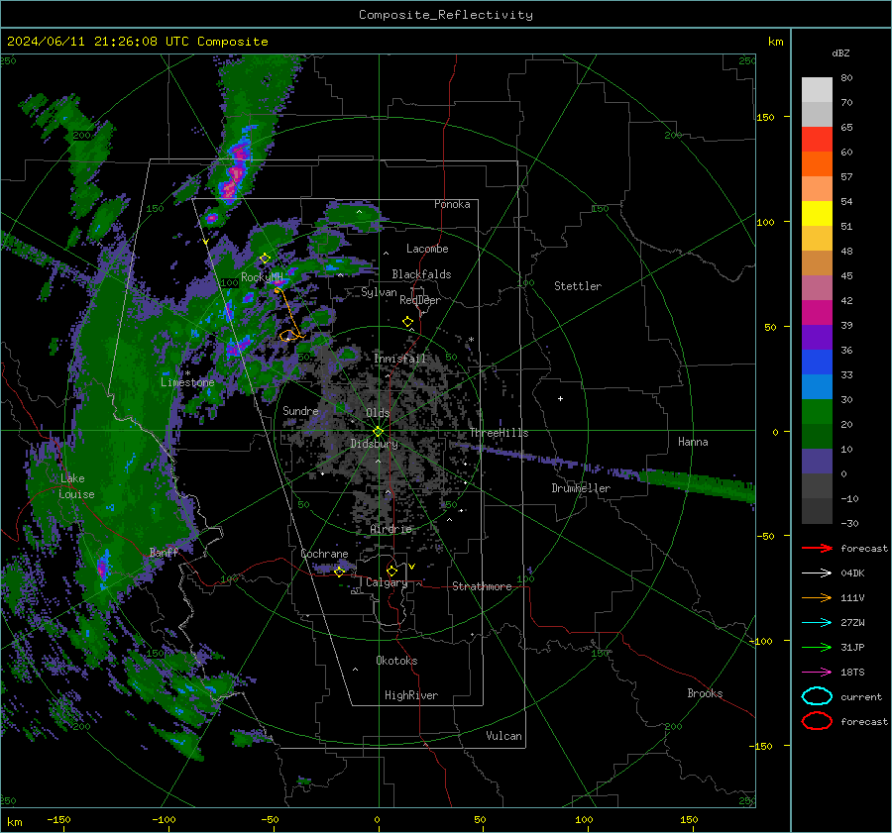Viewport: 892px width, 833px height.
Task: Click the red 'forecast' ellipse legend icon
Action: pyautogui.click(x=817, y=721)
